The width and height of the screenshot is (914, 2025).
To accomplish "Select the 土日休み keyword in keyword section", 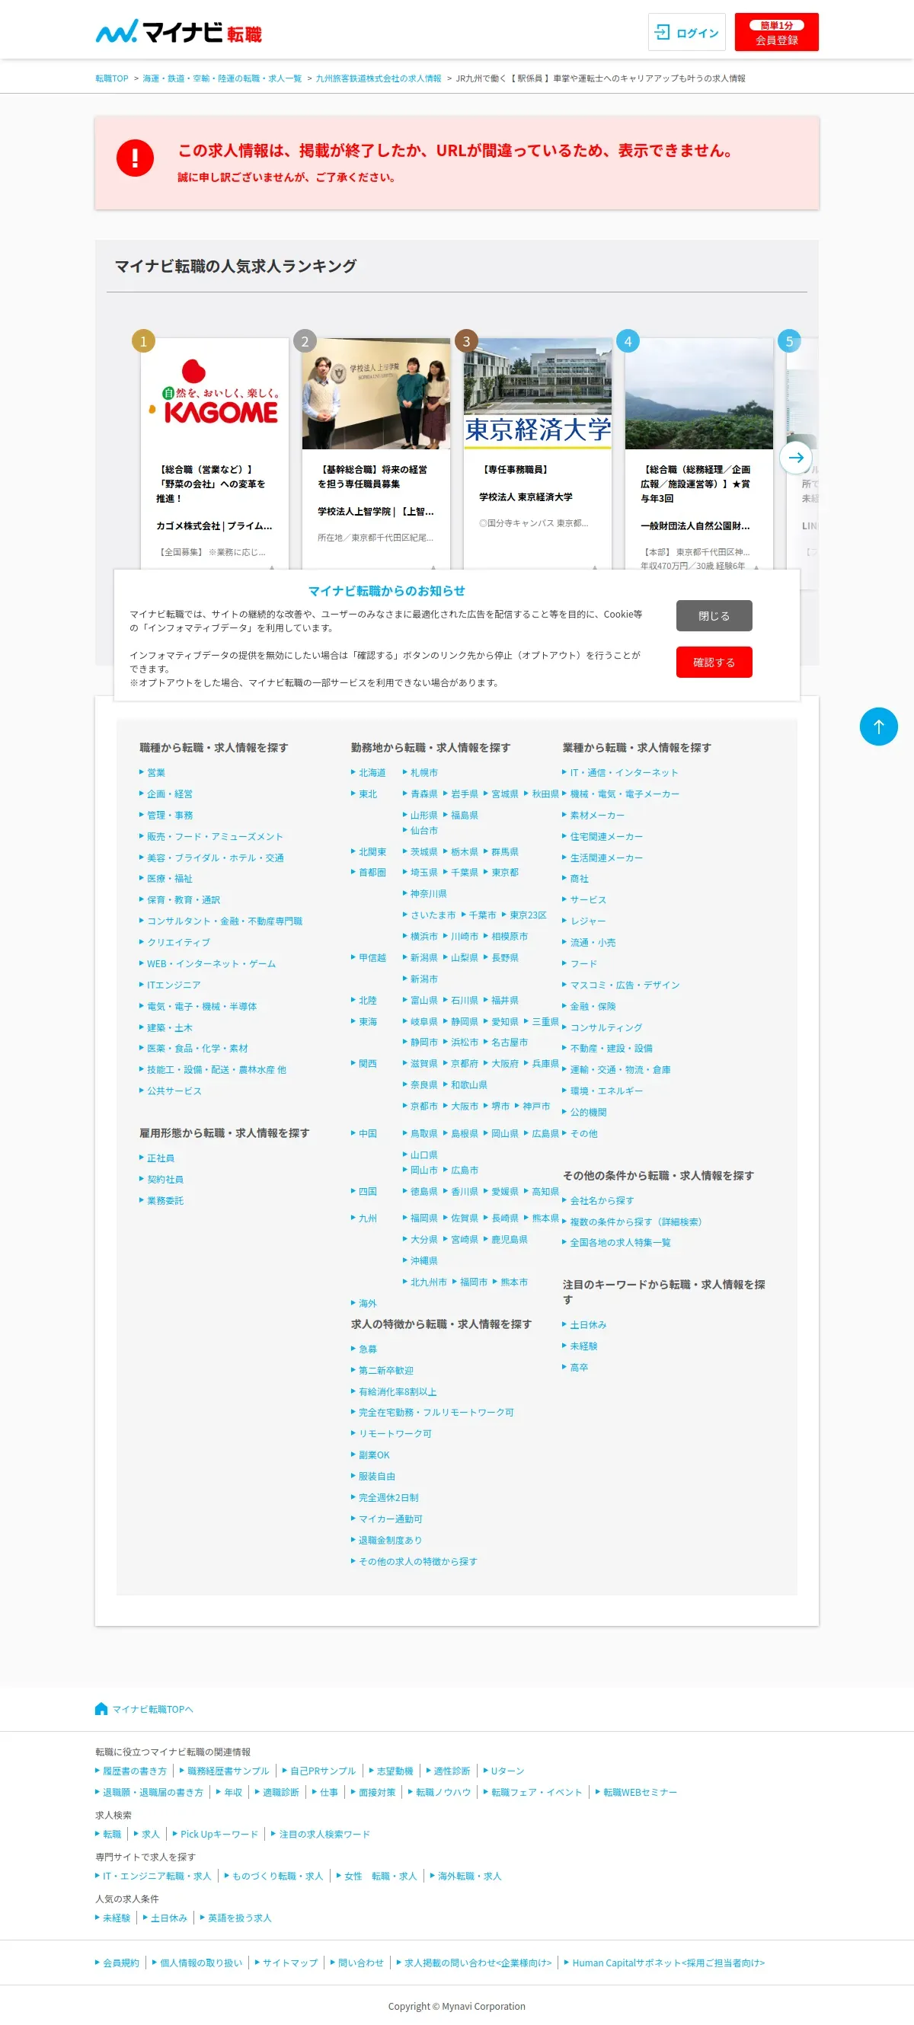I will 588,1324.
